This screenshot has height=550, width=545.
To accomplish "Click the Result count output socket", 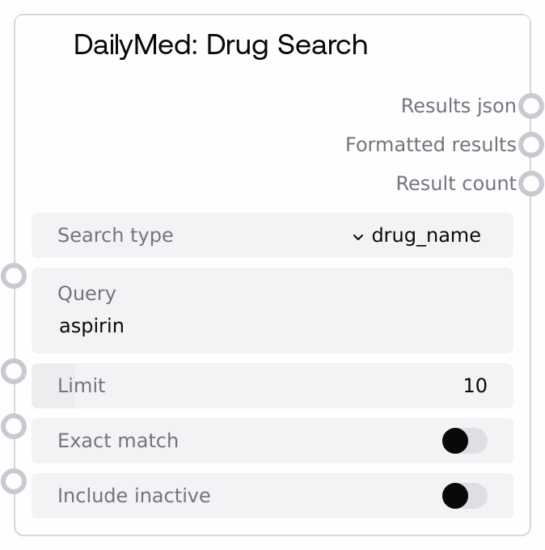I will (530, 184).
